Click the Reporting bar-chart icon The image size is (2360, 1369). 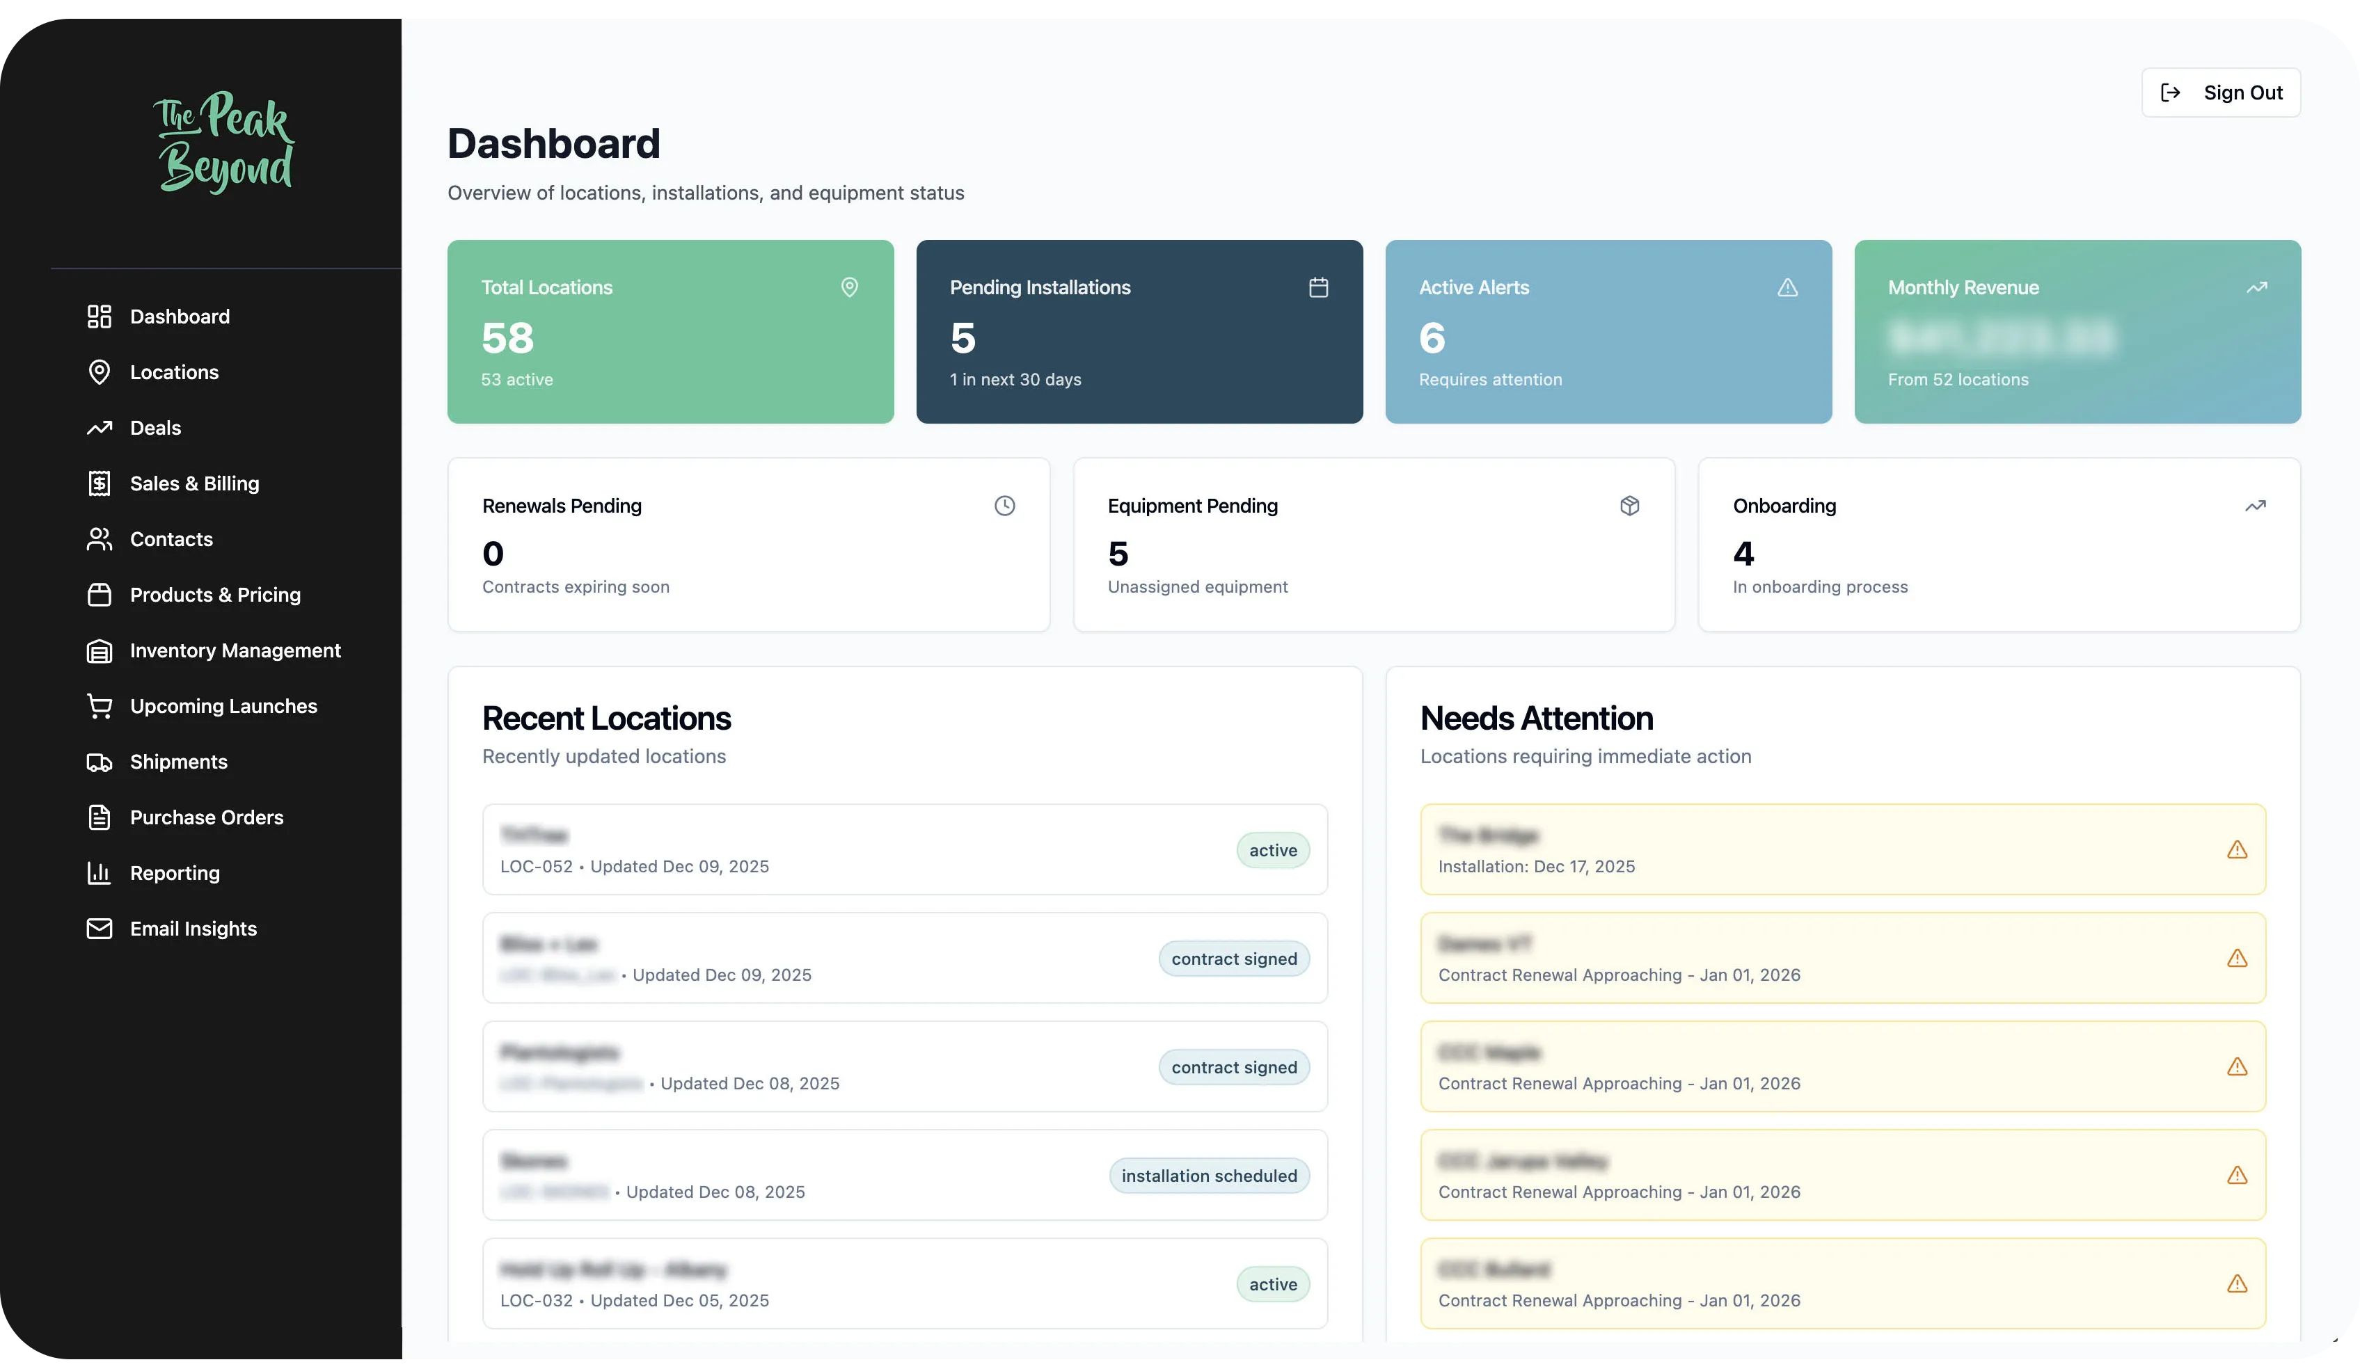(x=100, y=872)
